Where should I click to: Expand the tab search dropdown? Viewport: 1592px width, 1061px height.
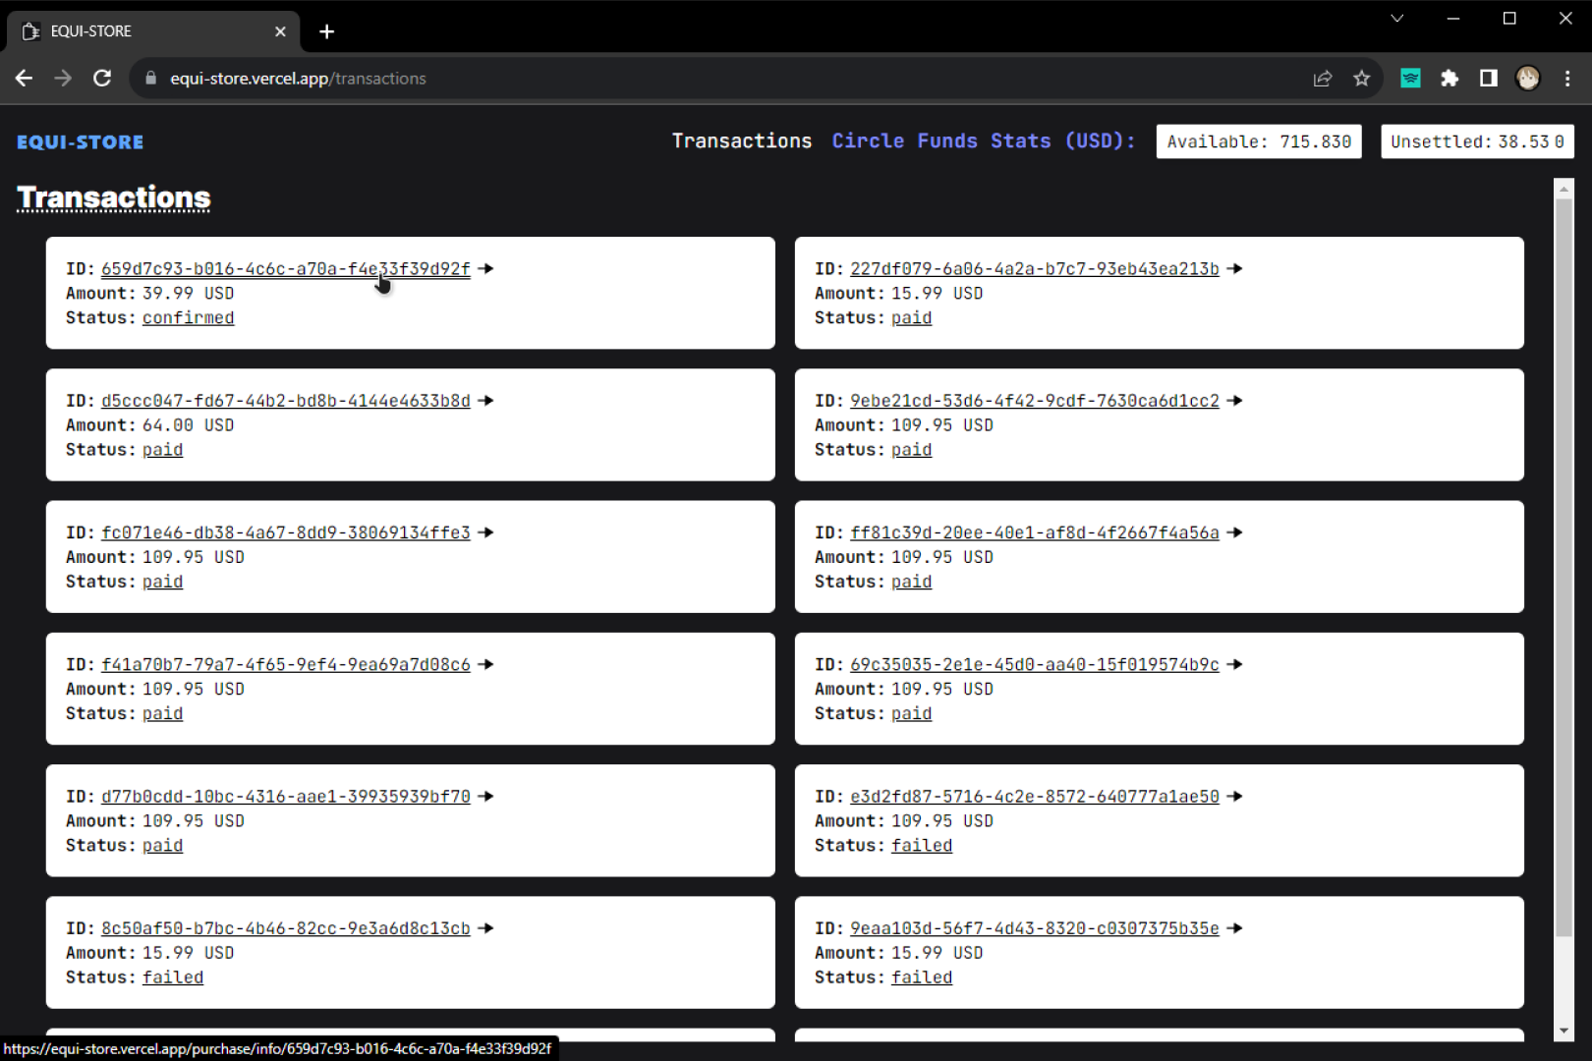click(x=1396, y=19)
